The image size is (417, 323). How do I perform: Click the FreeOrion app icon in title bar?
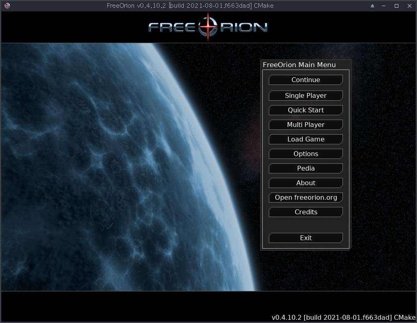tap(7, 6)
